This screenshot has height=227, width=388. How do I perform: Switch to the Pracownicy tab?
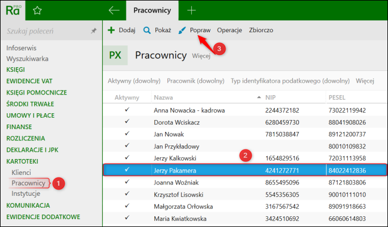[152, 10]
